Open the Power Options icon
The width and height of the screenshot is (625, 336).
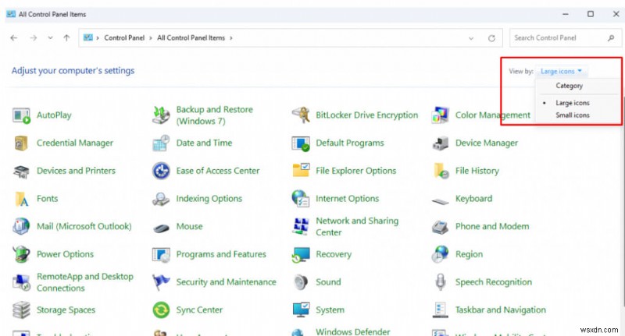click(21, 254)
